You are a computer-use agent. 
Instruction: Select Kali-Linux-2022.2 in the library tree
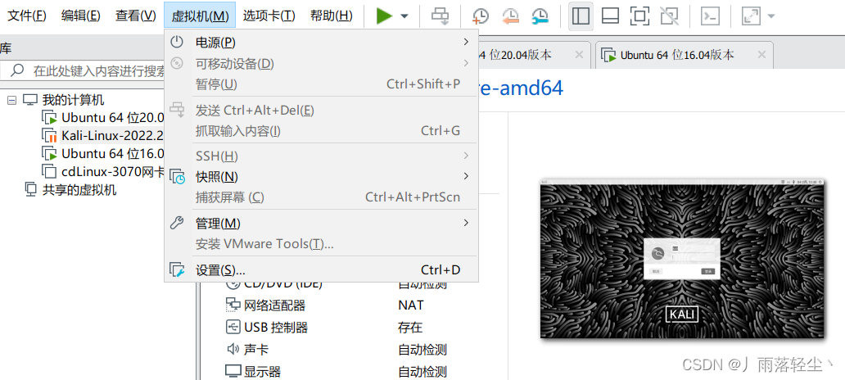pos(112,135)
